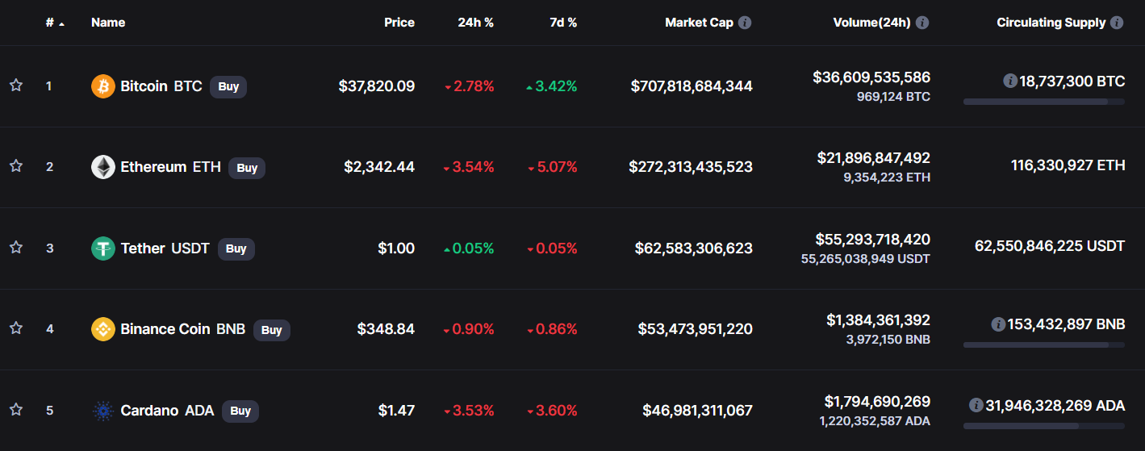Select Cardano circulating supply progress bar

tap(1044, 425)
